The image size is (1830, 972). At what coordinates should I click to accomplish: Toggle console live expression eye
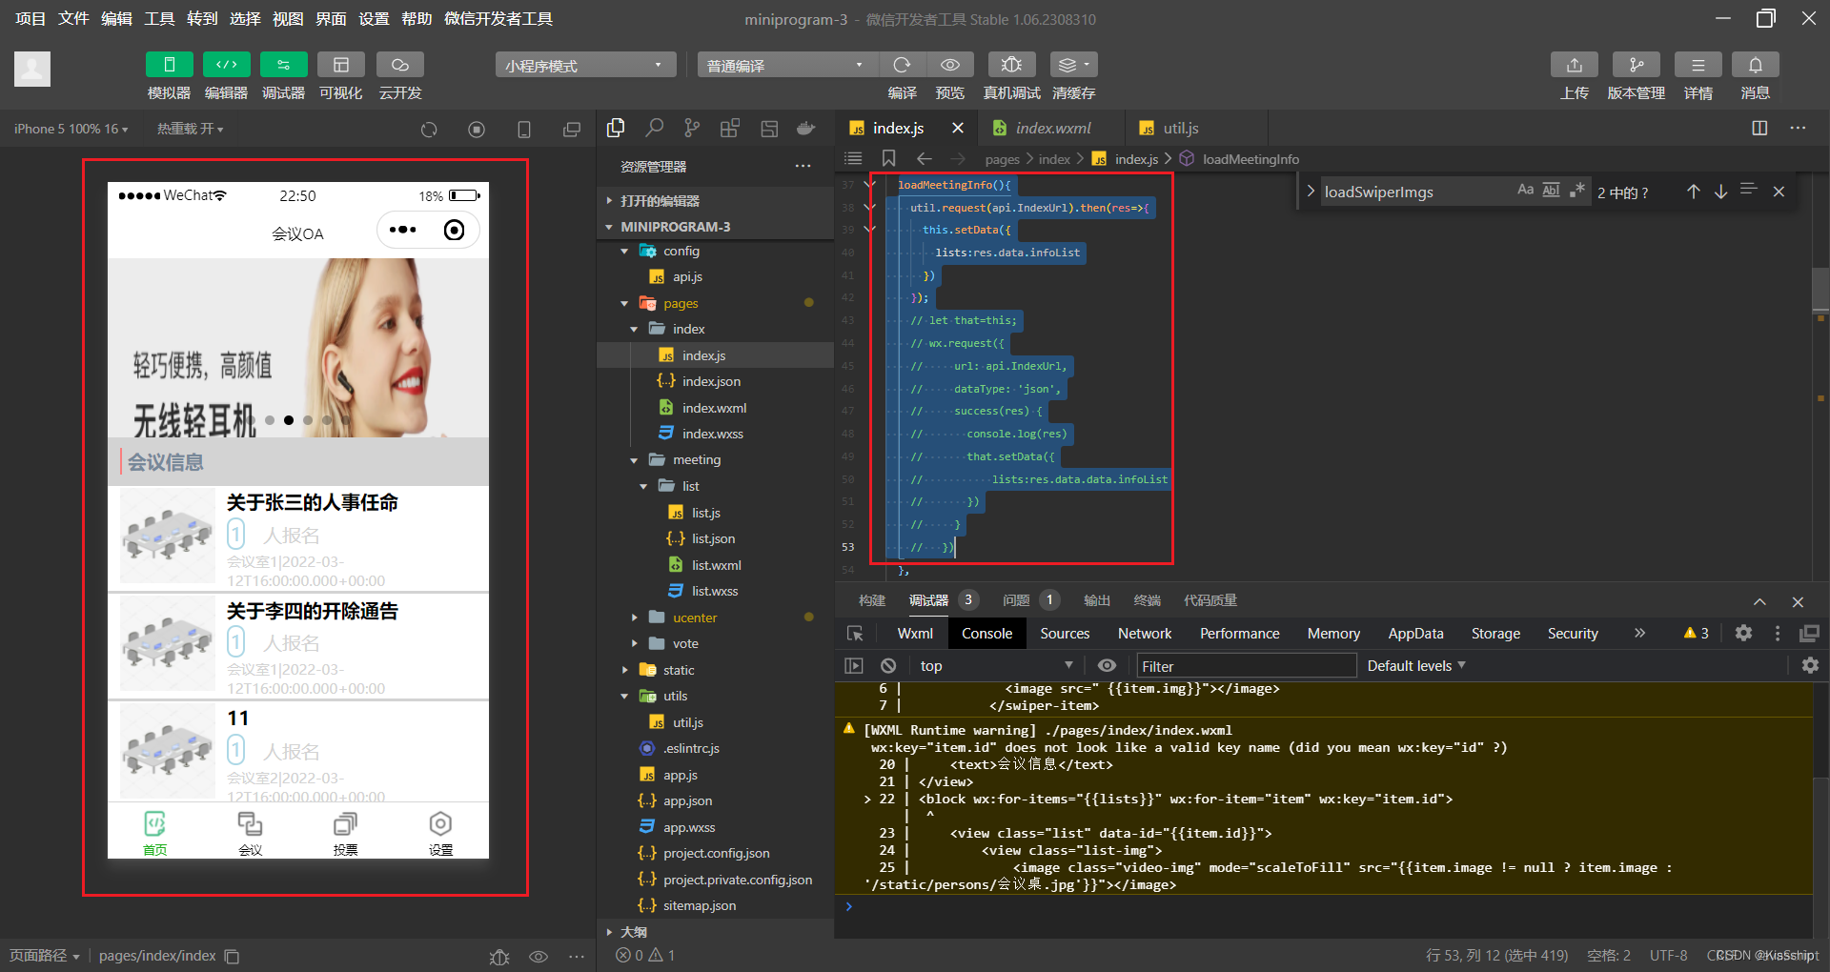pos(1107,665)
